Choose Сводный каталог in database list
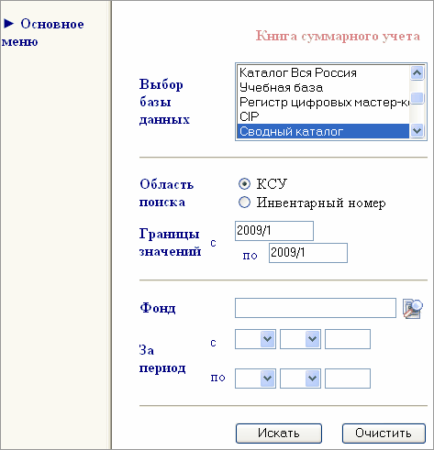Image resolution: width=434 pixels, height=450 pixels. click(323, 131)
